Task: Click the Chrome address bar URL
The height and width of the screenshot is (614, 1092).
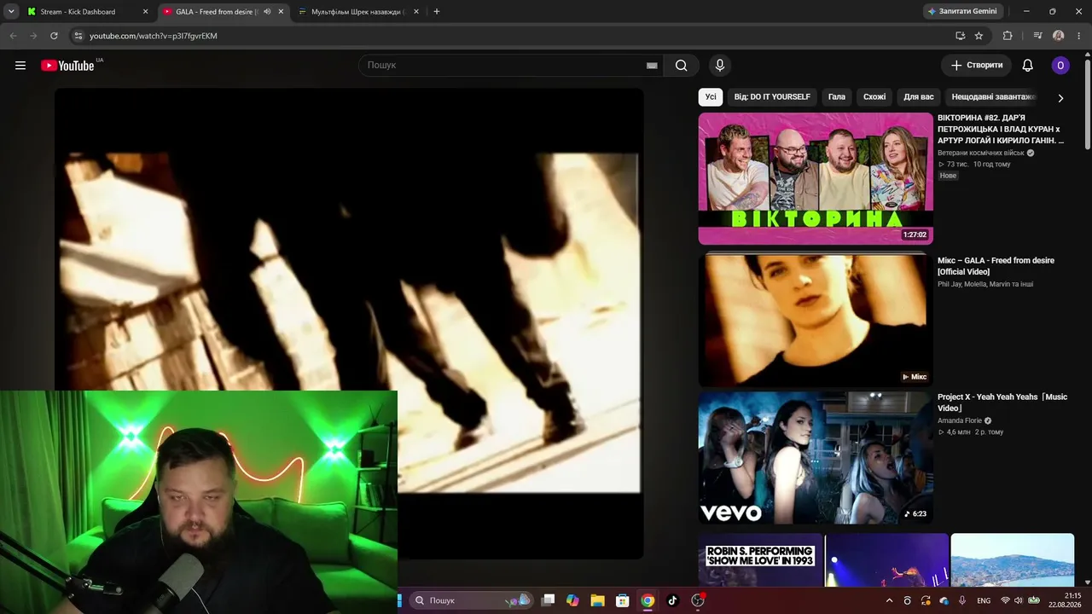Action: click(x=154, y=36)
